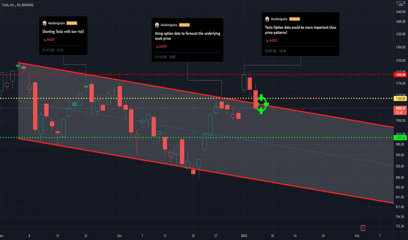
Task: Click the premium badge on 'Using option data' card
Action: [x=184, y=25]
